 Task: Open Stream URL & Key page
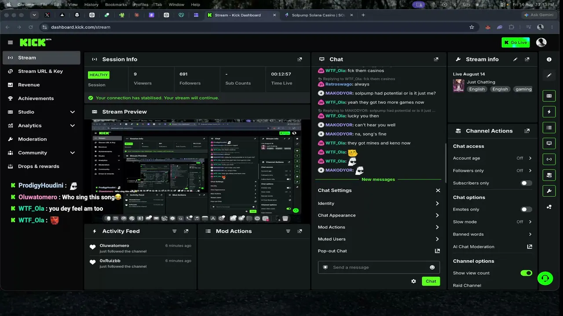[41, 71]
